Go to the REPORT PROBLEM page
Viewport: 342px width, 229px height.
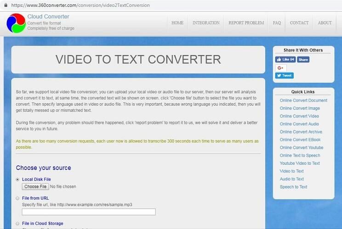(x=246, y=23)
